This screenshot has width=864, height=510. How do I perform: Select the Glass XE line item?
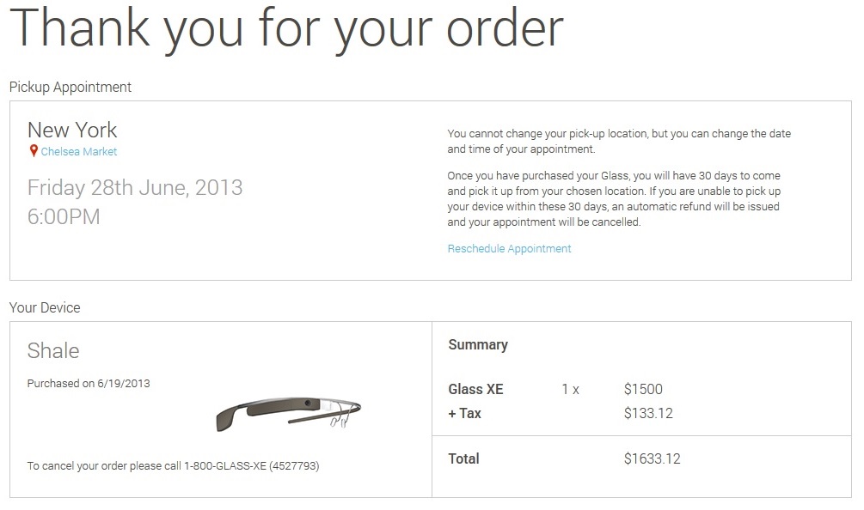tap(475, 390)
